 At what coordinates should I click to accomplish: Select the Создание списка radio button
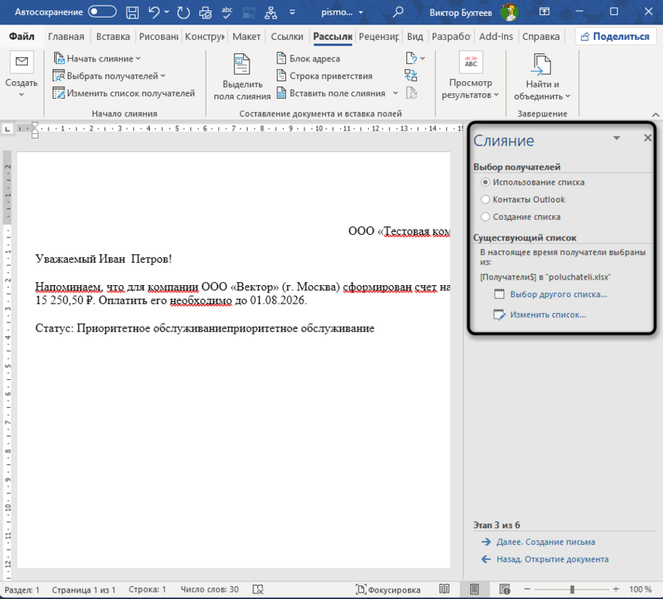click(x=485, y=217)
